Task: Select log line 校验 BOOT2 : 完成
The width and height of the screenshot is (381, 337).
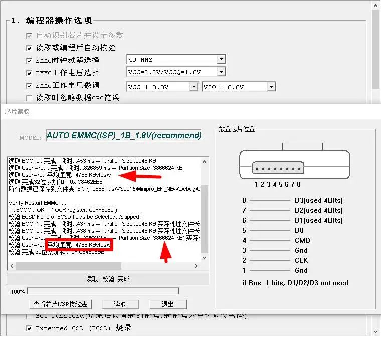Action: click(104, 231)
